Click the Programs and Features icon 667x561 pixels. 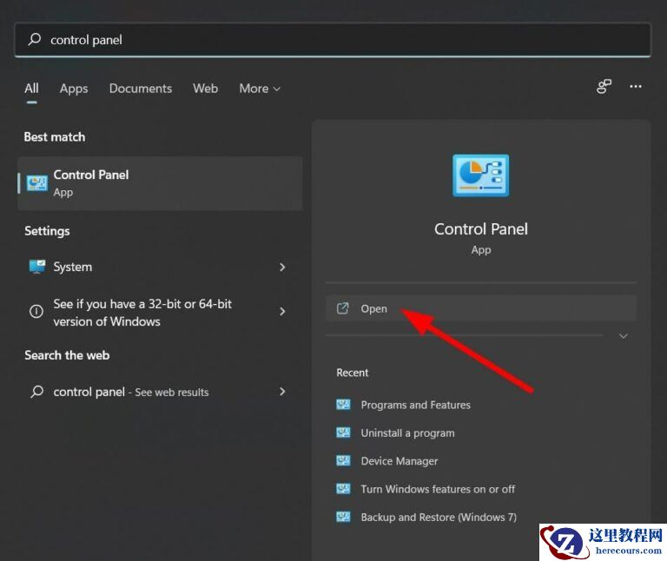click(x=343, y=405)
